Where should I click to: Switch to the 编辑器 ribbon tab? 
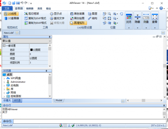pyautogui.click(x=30, y=9)
